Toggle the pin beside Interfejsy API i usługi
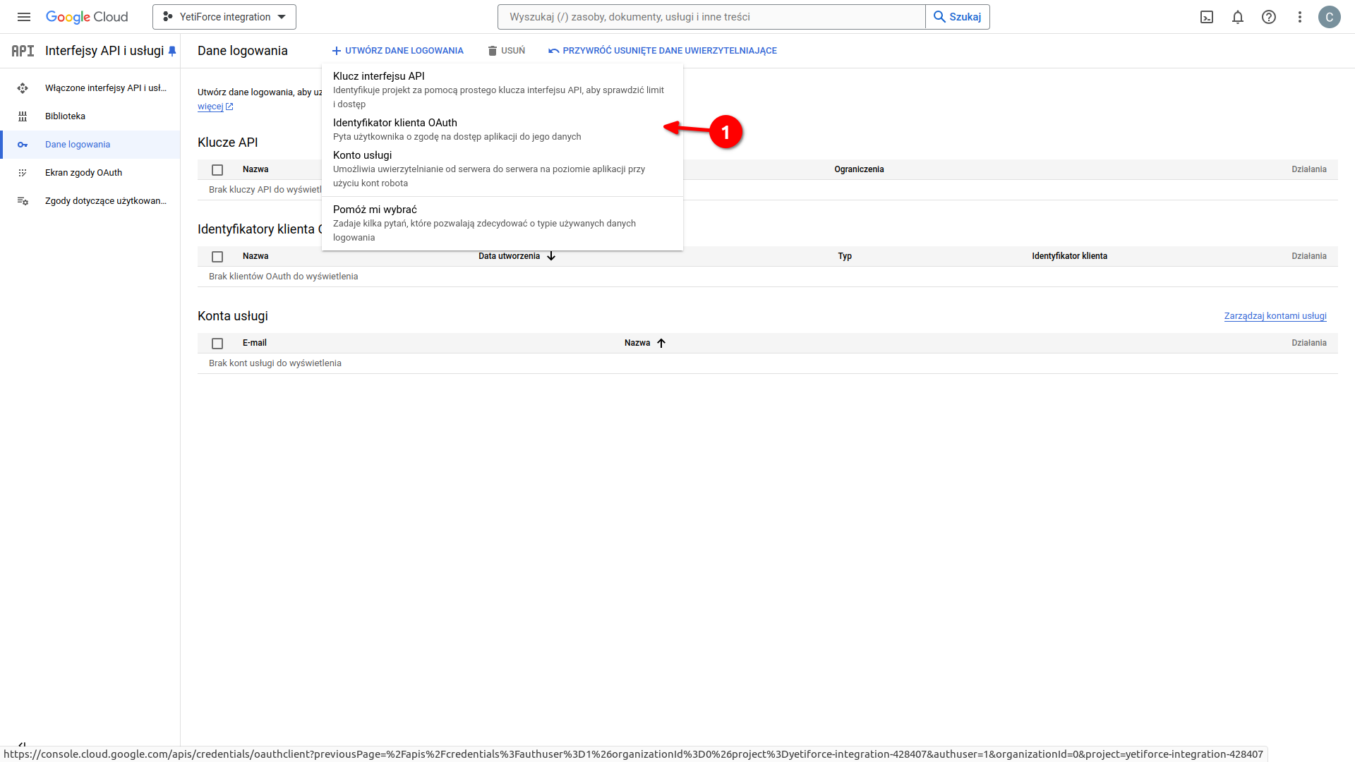The width and height of the screenshot is (1355, 762). click(171, 51)
